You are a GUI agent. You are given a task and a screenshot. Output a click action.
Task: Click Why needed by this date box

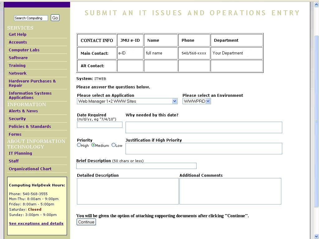point(204,127)
